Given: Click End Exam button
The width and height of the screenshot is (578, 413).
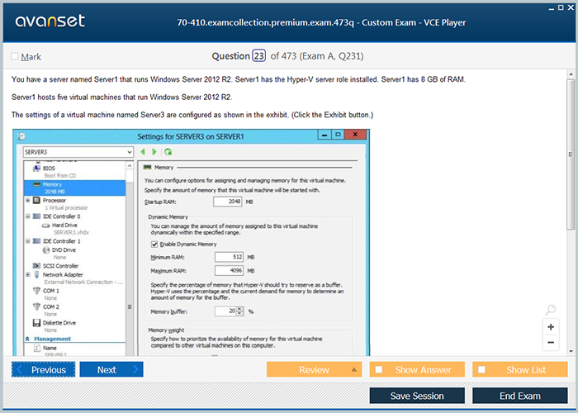Looking at the screenshot, I should pyautogui.click(x=519, y=396).
